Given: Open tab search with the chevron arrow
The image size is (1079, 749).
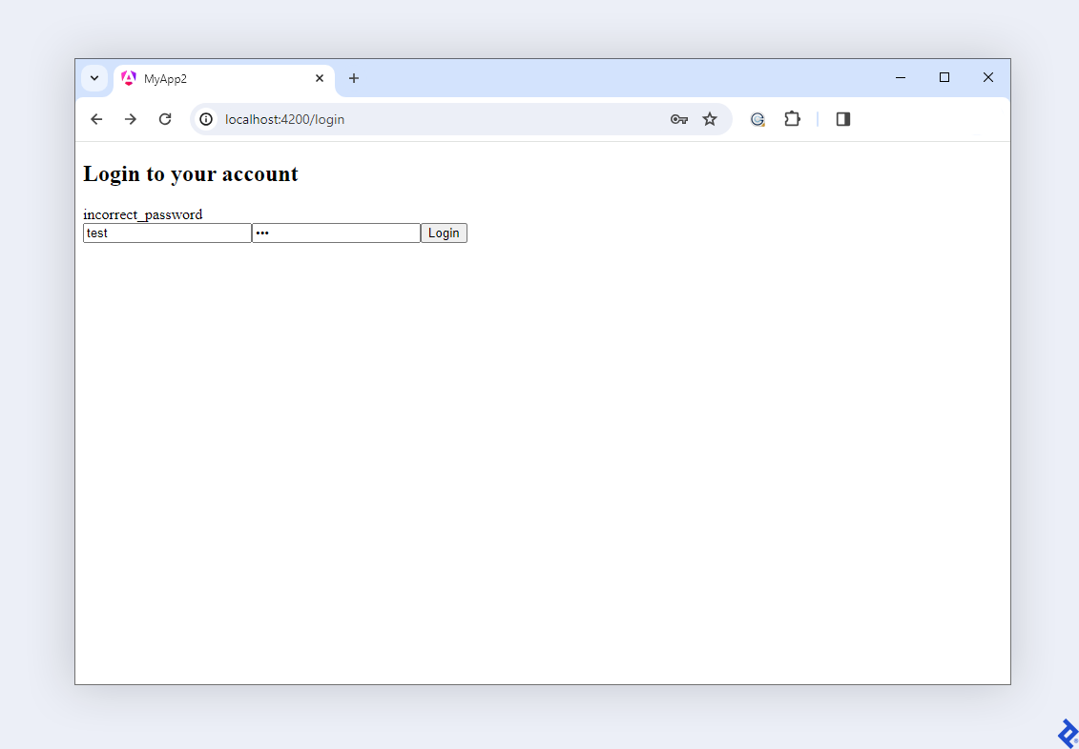Looking at the screenshot, I should [x=93, y=78].
